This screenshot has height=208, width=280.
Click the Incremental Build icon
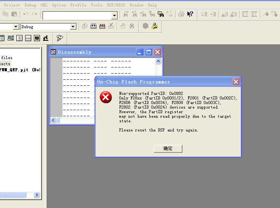93,26
